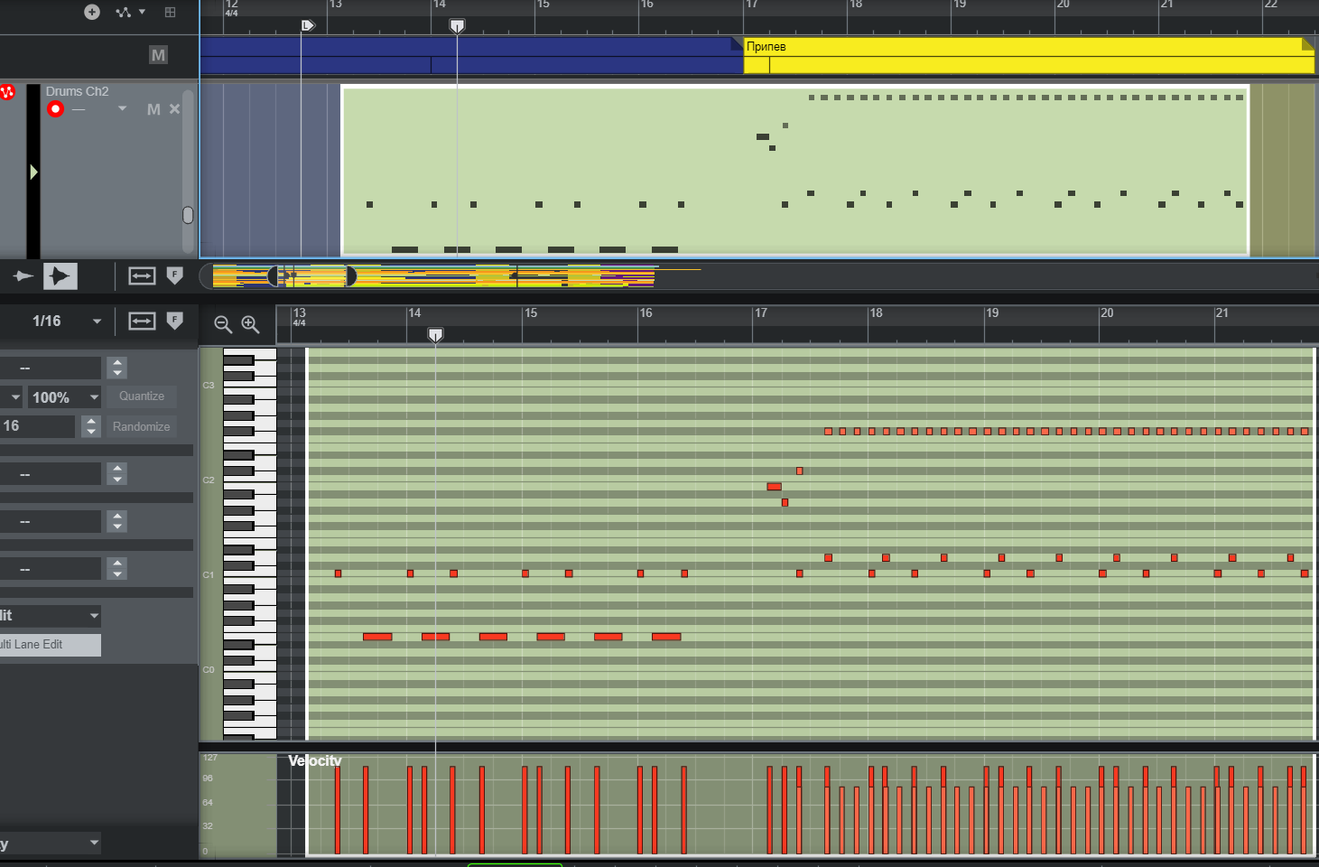Image resolution: width=1319 pixels, height=867 pixels.
Task: Click the Drums Ch2 vertical slider handle
Action: pyautogui.click(x=188, y=215)
